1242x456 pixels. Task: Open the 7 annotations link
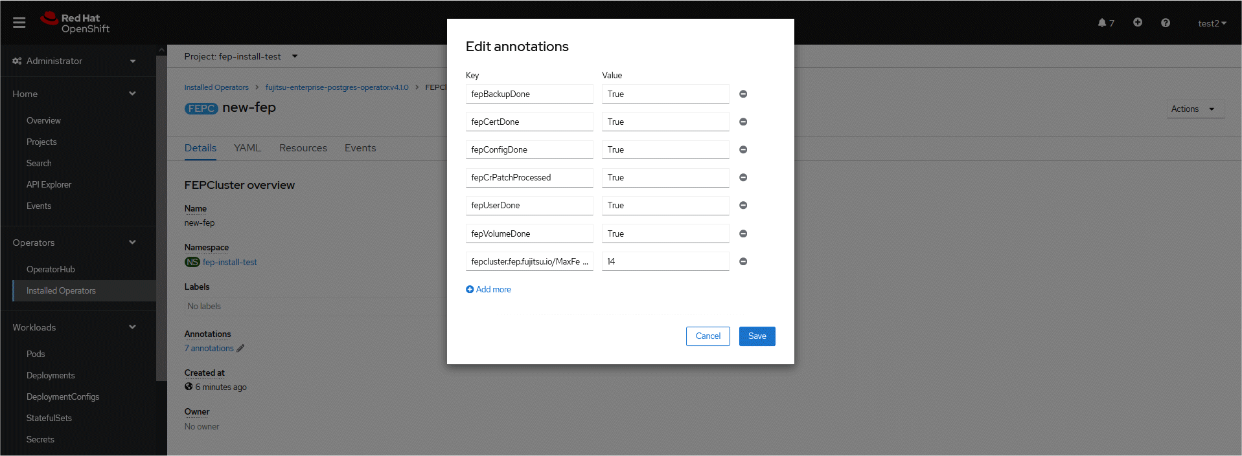(x=209, y=348)
